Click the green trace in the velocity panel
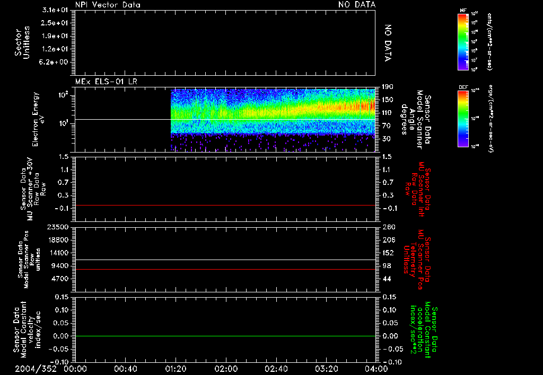Screen dimensions: 543x375 tap(225, 336)
